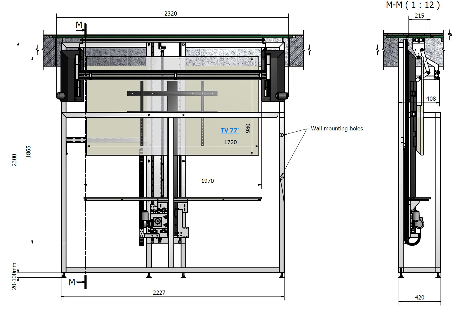Click the bottom M section marker
466x313 pixels.
[72, 282]
